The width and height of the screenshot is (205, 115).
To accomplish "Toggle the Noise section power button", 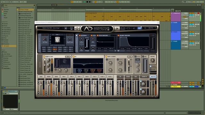I will [135, 57].
